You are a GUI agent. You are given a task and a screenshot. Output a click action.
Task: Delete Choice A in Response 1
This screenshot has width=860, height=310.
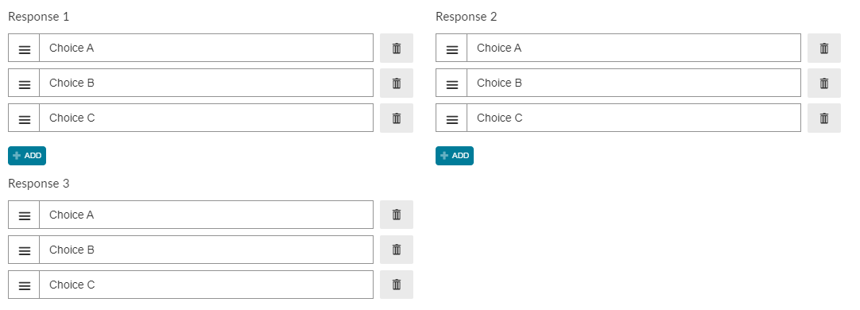[397, 48]
